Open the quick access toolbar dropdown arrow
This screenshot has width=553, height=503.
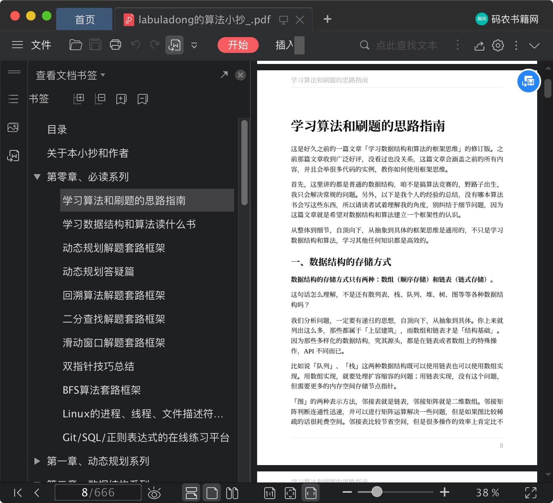tap(194, 45)
